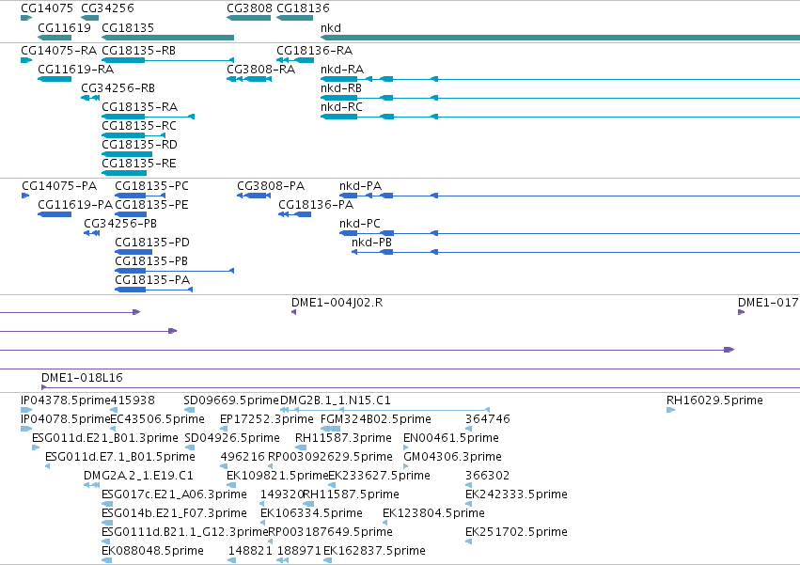Click protein CG18136-PA label
Image resolution: width=800 pixels, height=565 pixels.
point(316,205)
